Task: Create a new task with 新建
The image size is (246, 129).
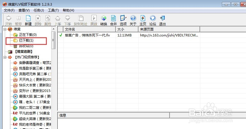Action: pyautogui.click(x=28, y=20)
